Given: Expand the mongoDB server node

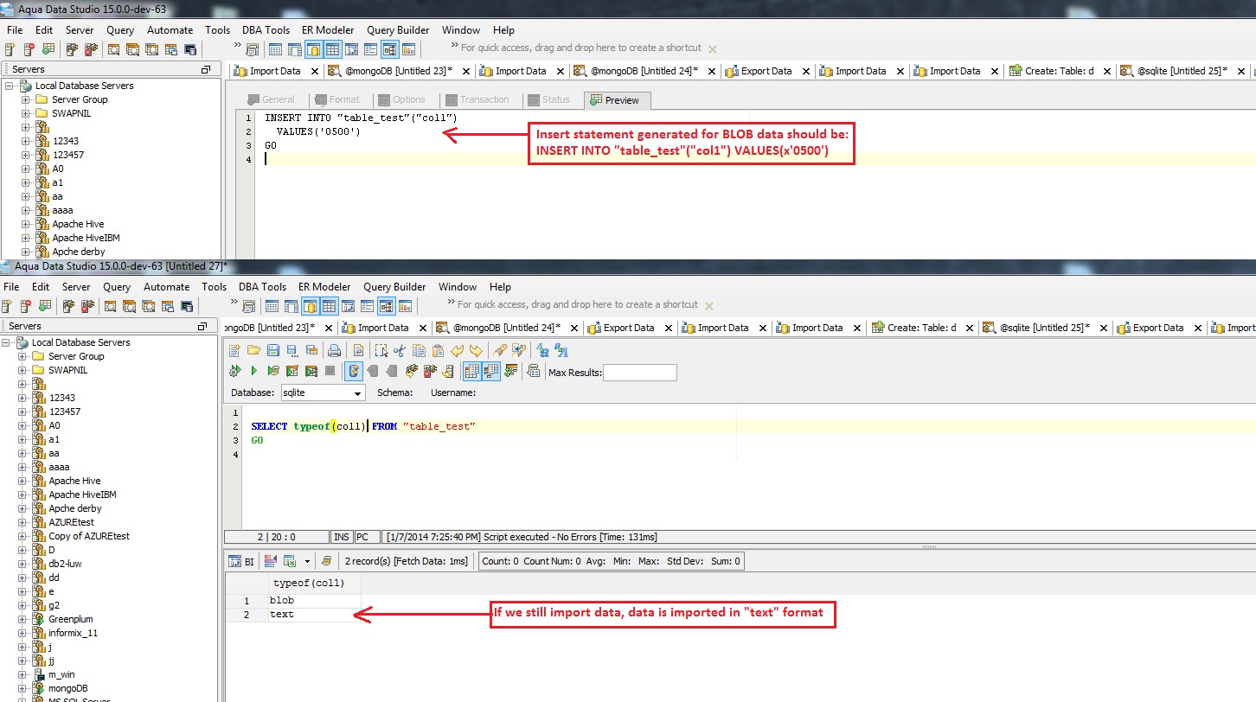Looking at the screenshot, I should click(23, 688).
